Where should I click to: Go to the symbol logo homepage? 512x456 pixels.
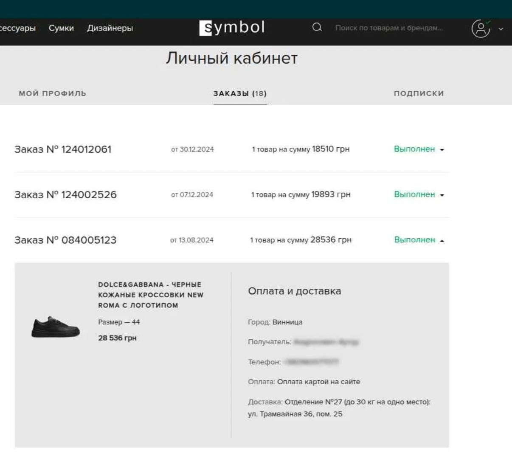point(232,28)
